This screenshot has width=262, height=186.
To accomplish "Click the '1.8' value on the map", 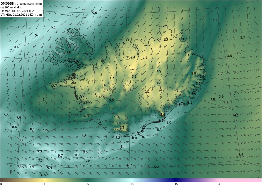I will 97,94.
